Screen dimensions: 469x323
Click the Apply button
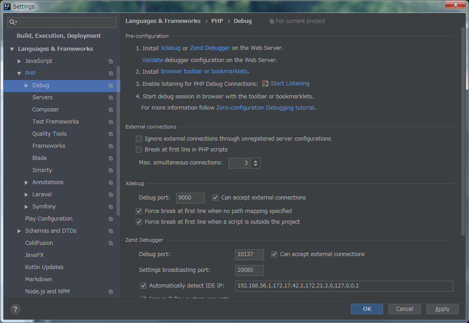[442, 309]
